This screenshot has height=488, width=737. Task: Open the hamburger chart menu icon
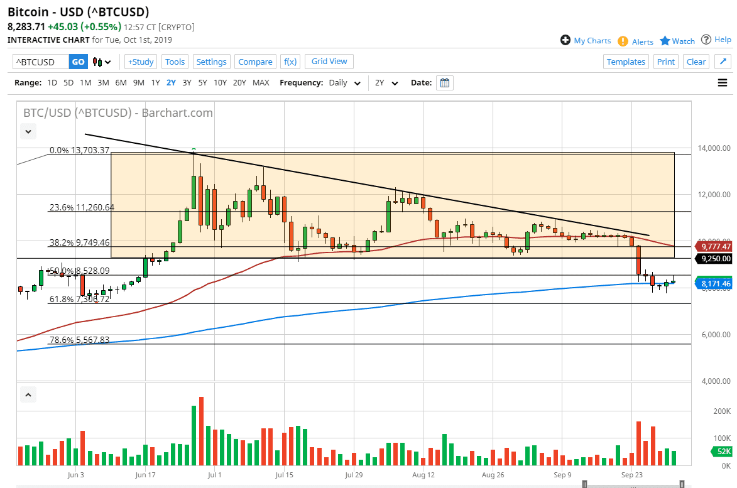(723, 82)
